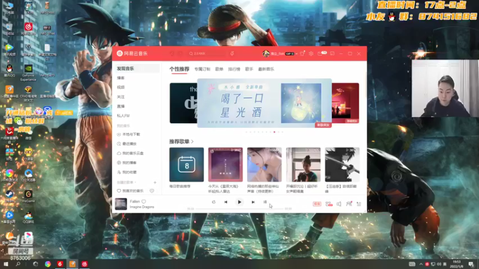
Task: Open 我喜欢的音乐 playlist
Action: pos(131,191)
